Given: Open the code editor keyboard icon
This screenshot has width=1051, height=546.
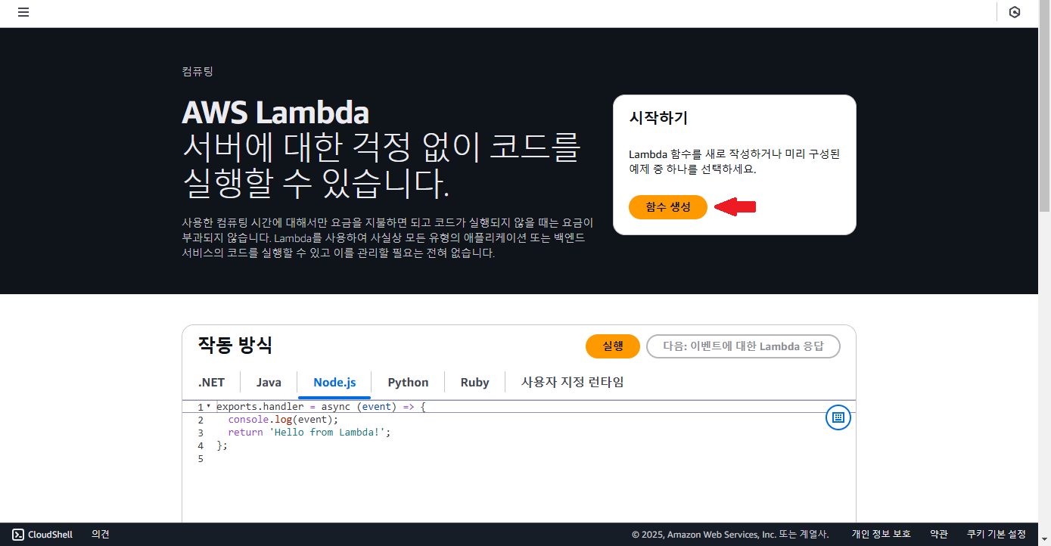Looking at the screenshot, I should pos(838,417).
